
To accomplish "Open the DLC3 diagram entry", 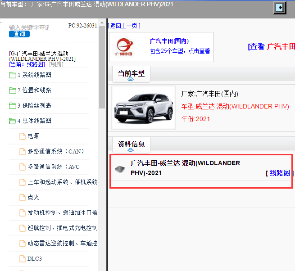I will point(35,258).
